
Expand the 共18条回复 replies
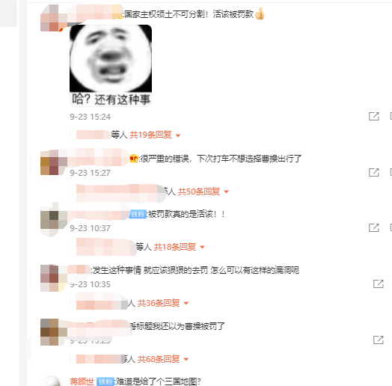(x=179, y=247)
